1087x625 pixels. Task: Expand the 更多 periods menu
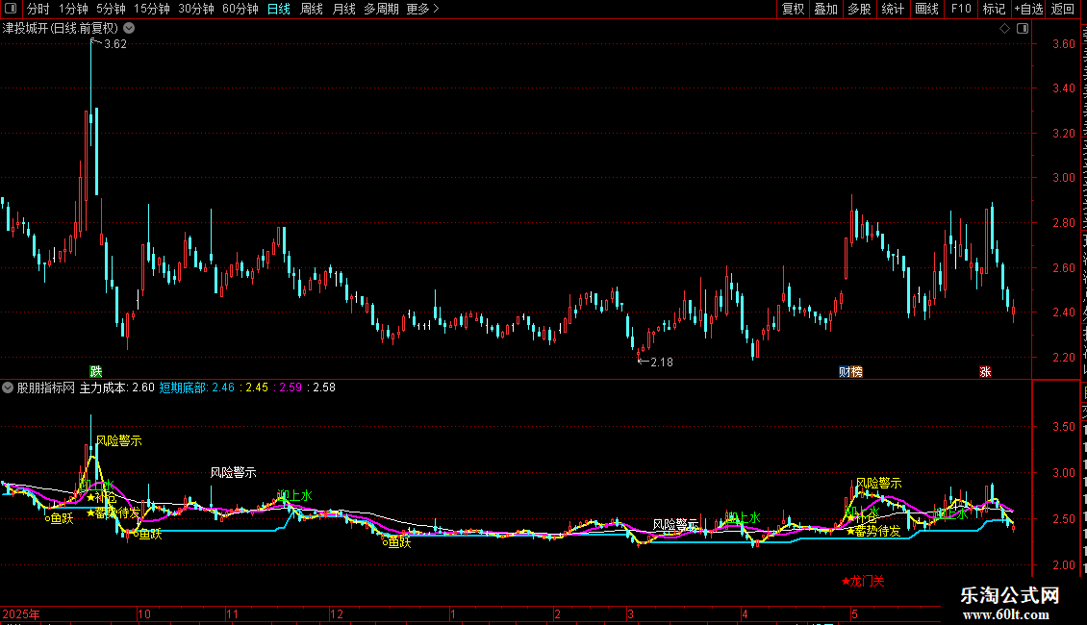coord(423,9)
